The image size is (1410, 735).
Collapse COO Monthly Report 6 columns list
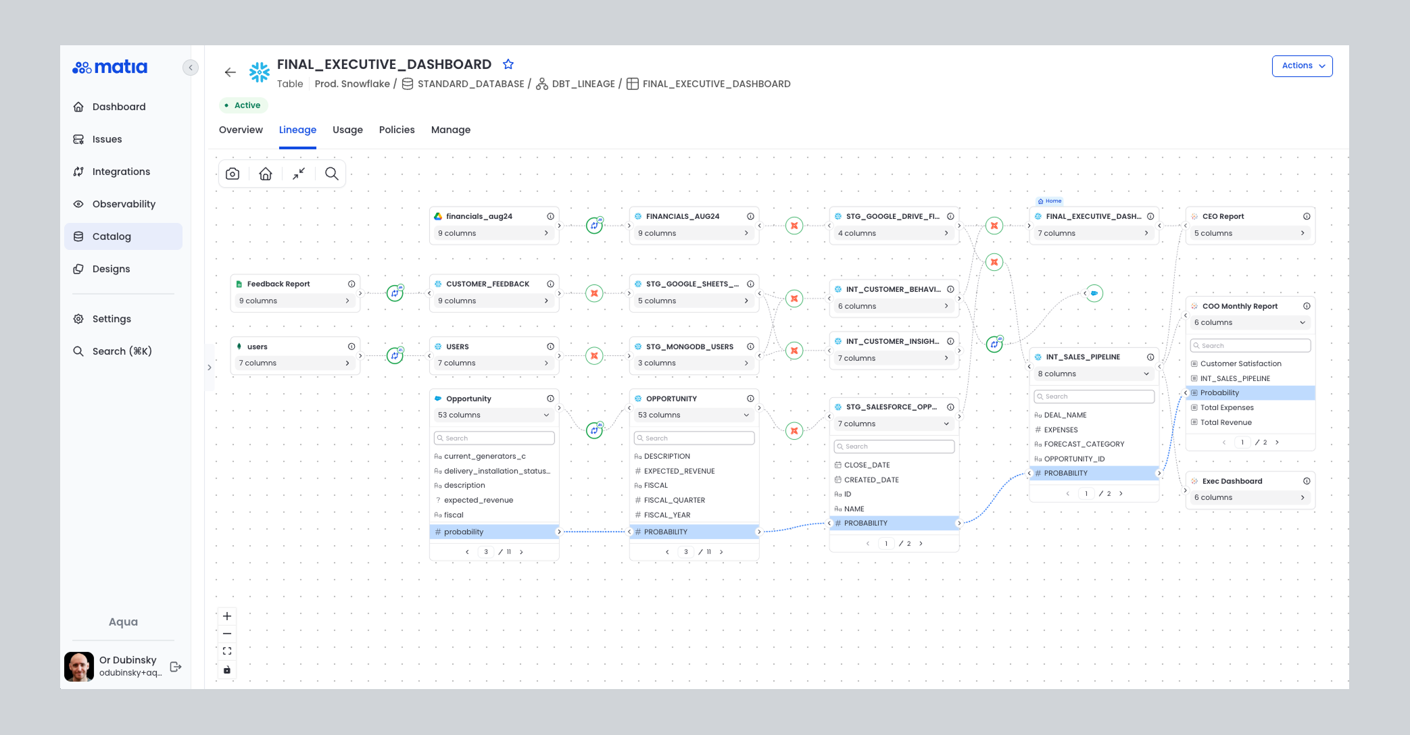click(x=1303, y=322)
